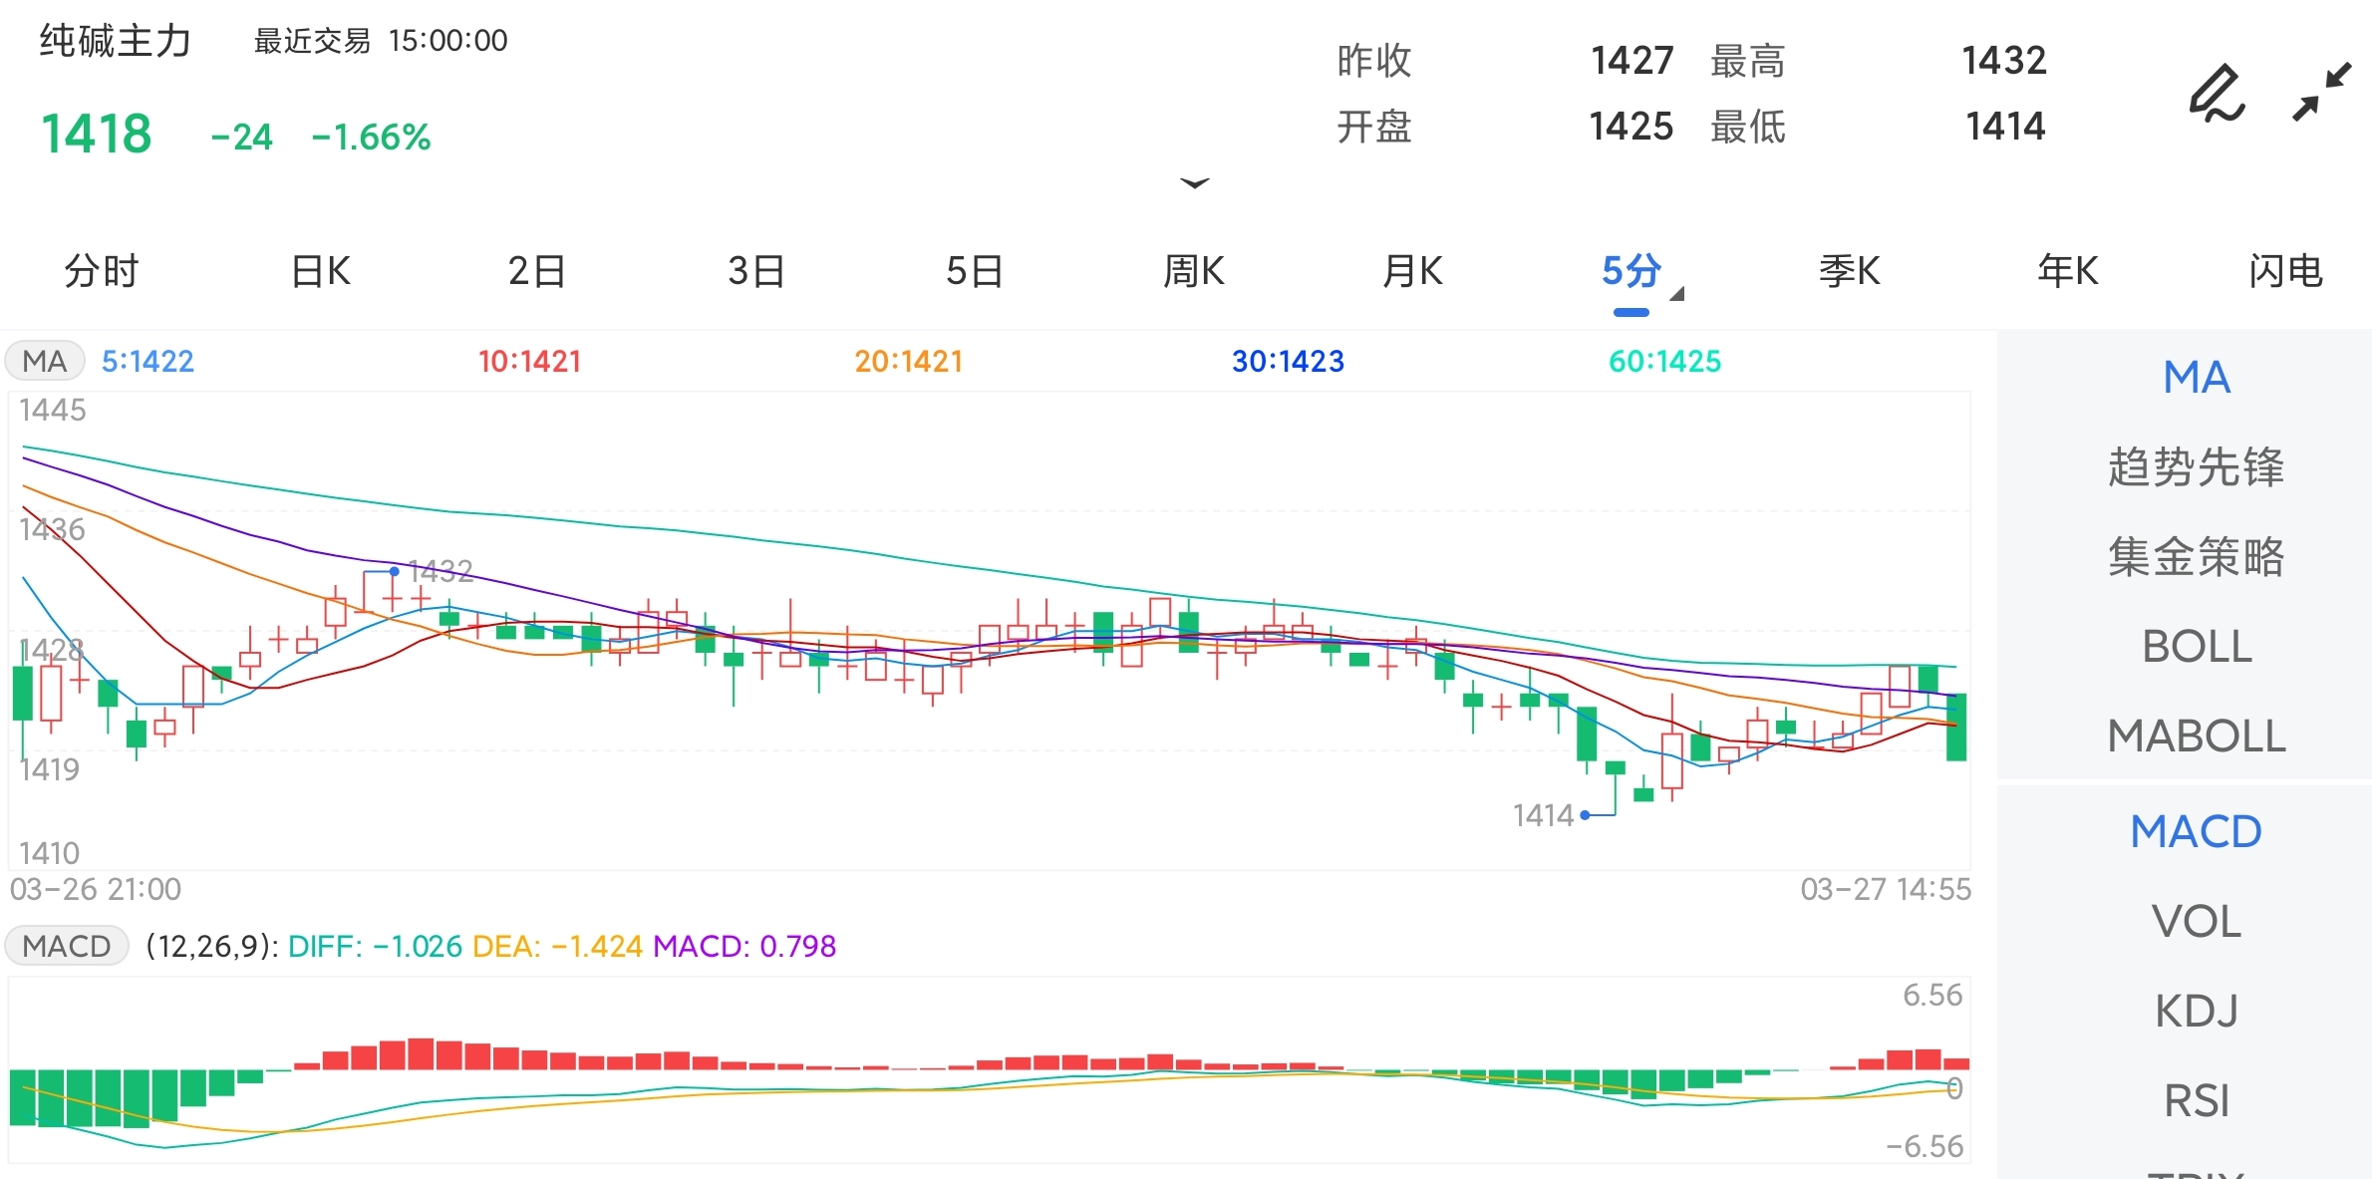Select MACD in the sub-indicator list
Screen dimensions: 2372x1179
coord(2197,831)
